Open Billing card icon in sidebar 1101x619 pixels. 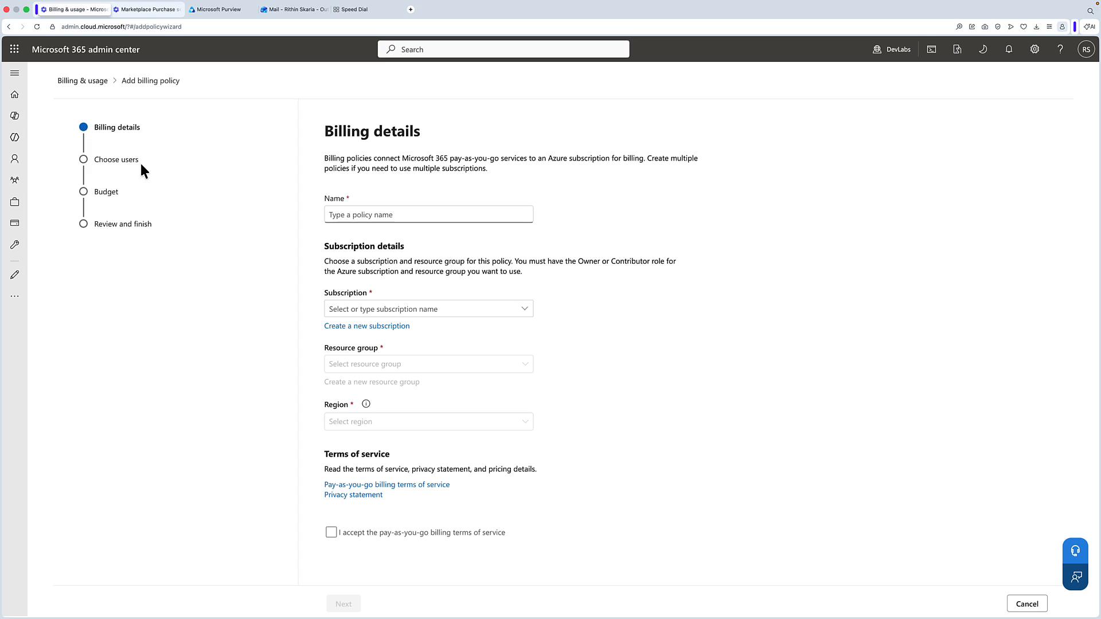(15, 223)
